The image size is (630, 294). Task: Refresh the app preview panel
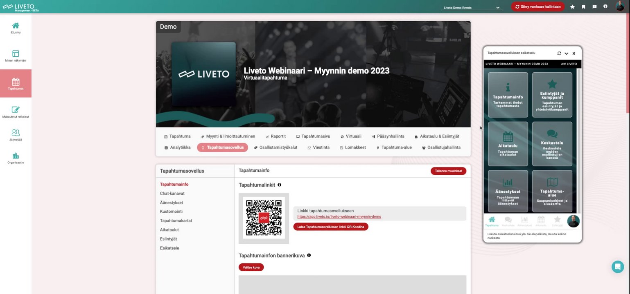pyautogui.click(x=559, y=53)
